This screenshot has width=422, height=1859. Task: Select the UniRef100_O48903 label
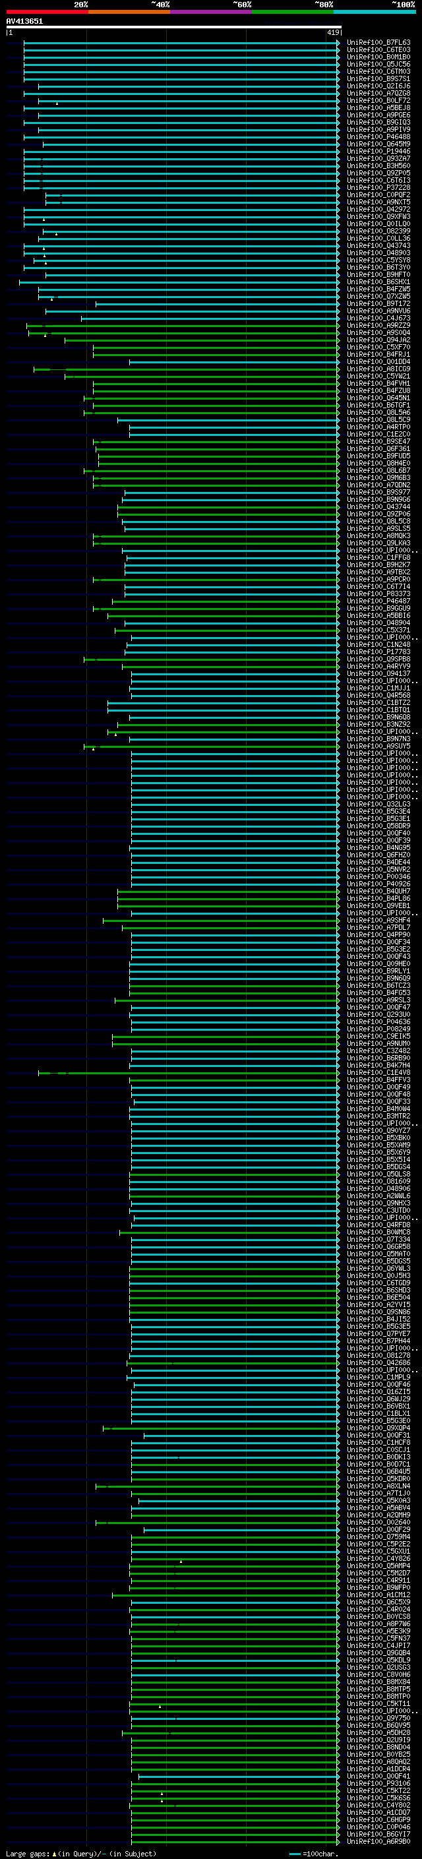click(x=378, y=253)
